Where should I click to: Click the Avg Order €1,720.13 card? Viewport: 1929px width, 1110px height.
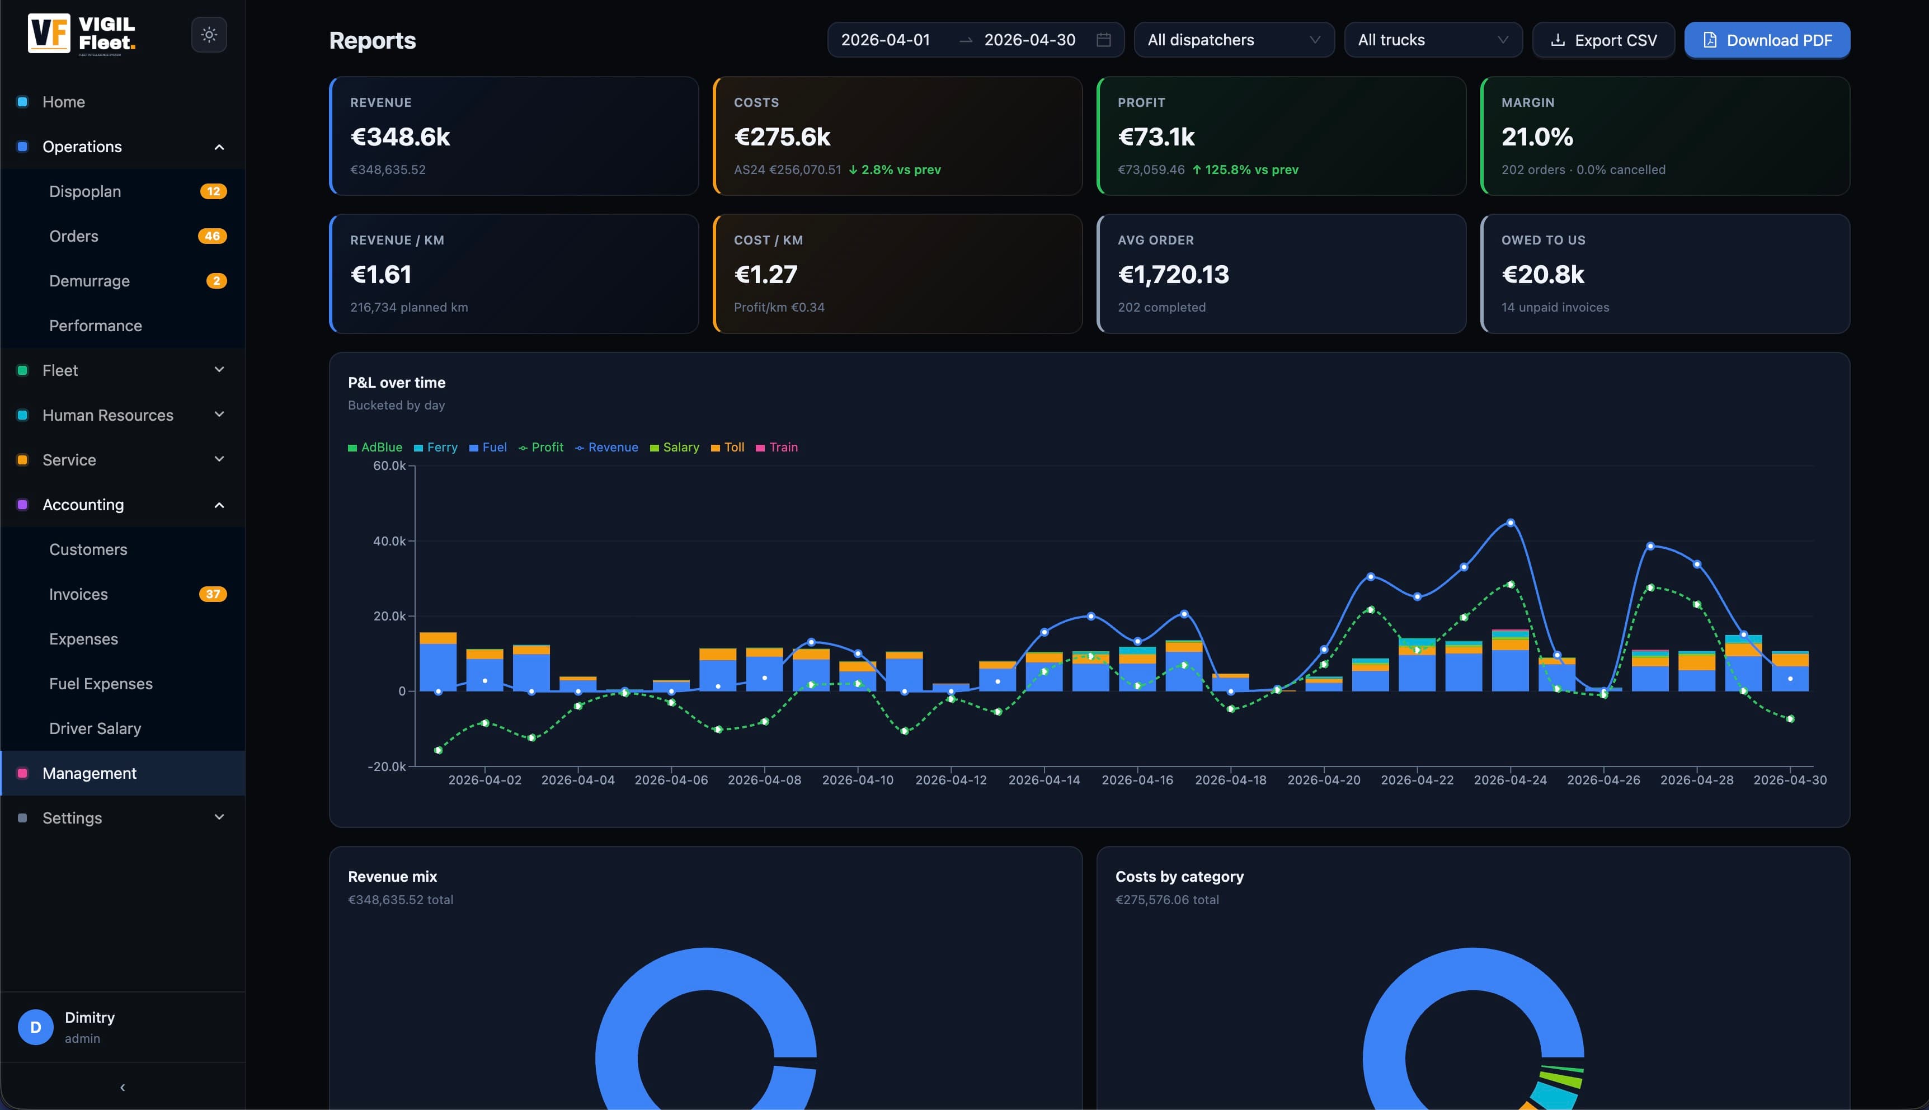click(x=1281, y=274)
